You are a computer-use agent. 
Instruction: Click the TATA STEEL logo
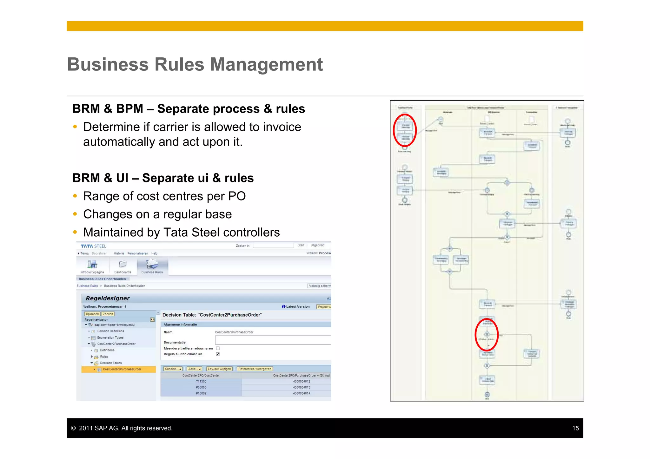(93, 246)
